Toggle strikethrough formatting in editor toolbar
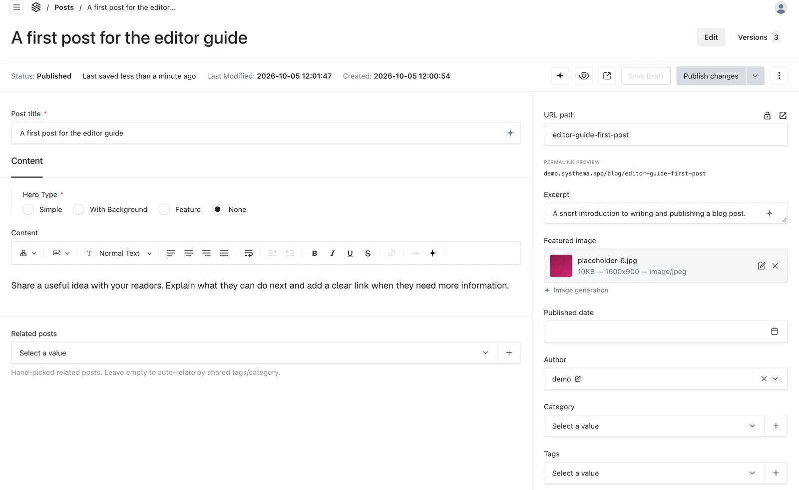 368,253
